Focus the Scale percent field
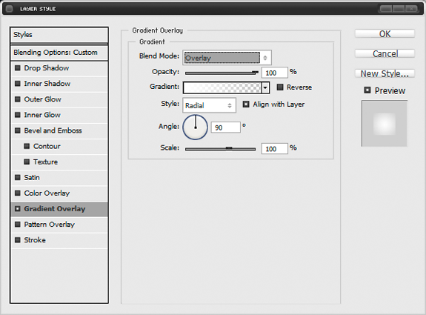Image resolution: width=426 pixels, height=315 pixels. click(x=274, y=149)
